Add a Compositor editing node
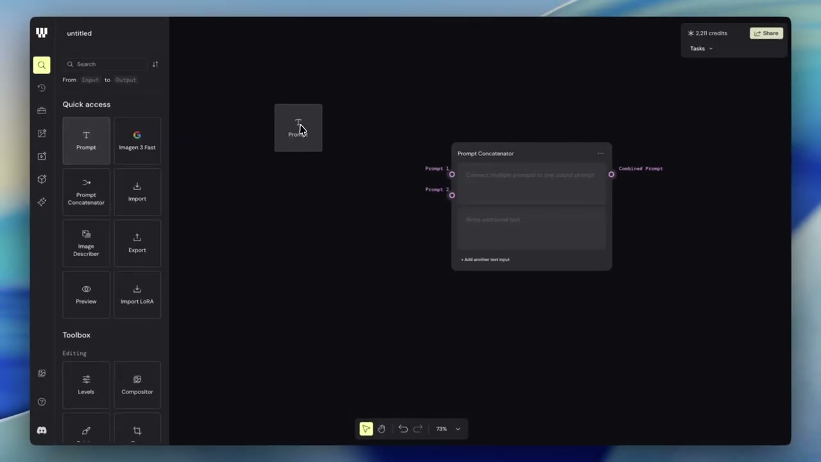821x462 pixels. 137,385
